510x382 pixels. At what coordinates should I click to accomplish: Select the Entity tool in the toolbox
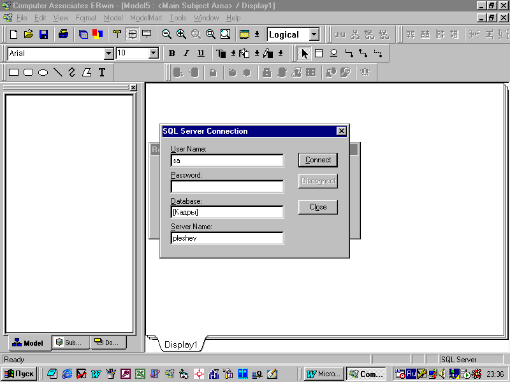click(319, 53)
